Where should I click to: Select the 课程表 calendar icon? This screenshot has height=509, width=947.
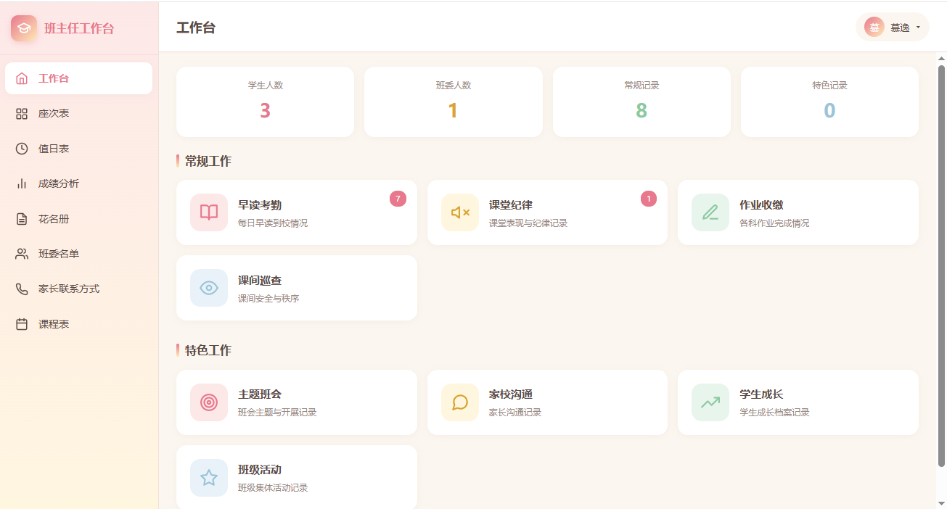tap(22, 324)
